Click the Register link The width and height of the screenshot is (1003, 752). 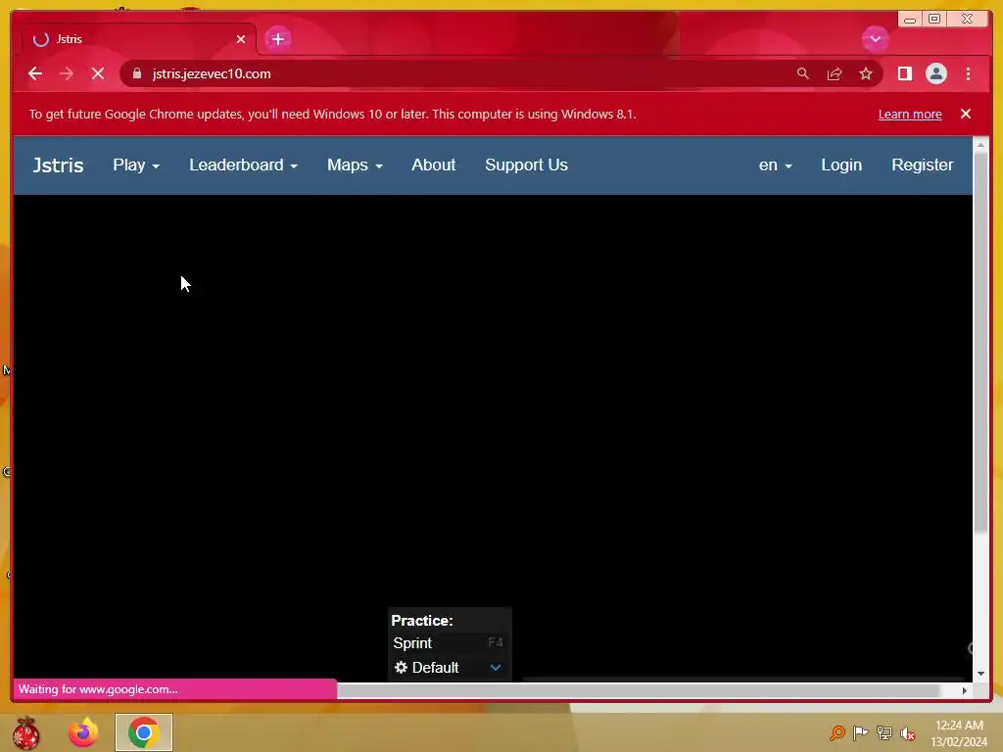tap(923, 164)
